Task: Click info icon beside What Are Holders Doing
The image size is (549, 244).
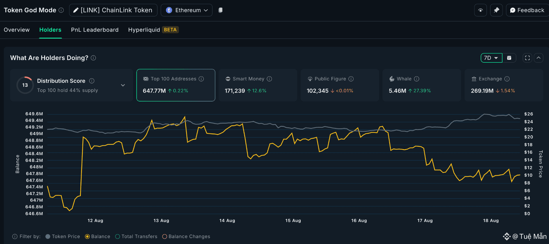Action: pos(93,58)
